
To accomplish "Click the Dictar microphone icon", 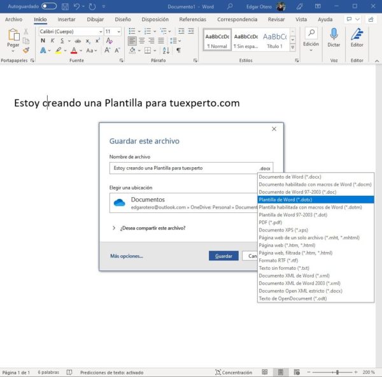I will [x=334, y=34].
